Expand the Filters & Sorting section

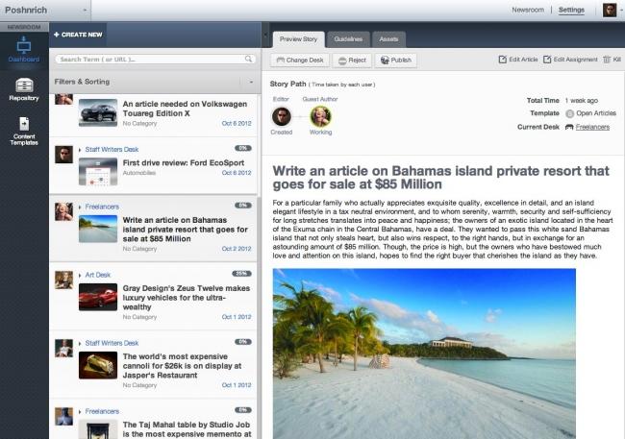coord(251,82)
